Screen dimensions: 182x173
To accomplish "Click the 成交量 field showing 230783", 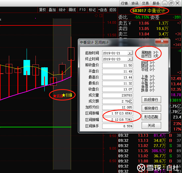I will coord(118,95).
